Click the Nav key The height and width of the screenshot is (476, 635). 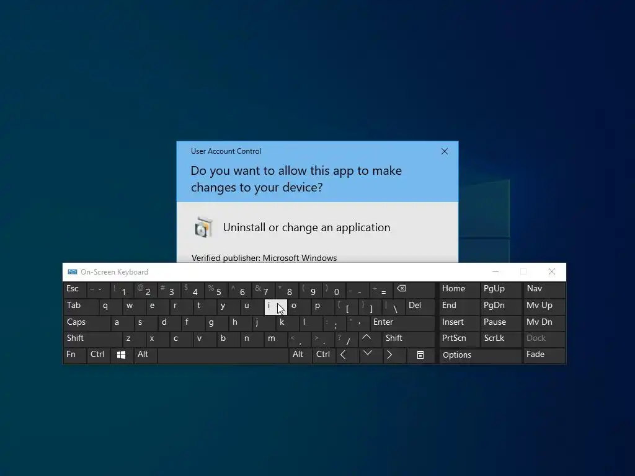pos(544,289)
